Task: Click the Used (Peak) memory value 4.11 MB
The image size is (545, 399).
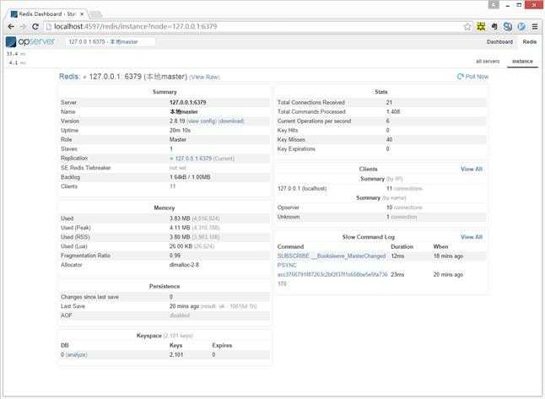Action: coord(180,228)
